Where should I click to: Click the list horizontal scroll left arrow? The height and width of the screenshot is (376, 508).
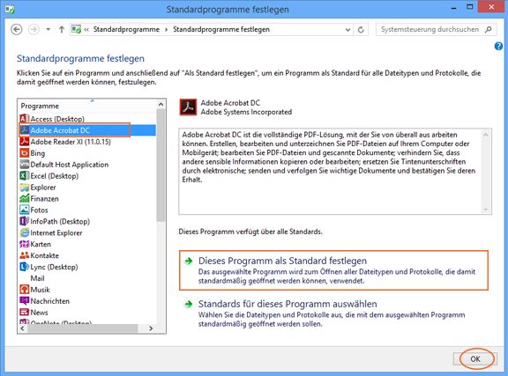coord(22,328)
